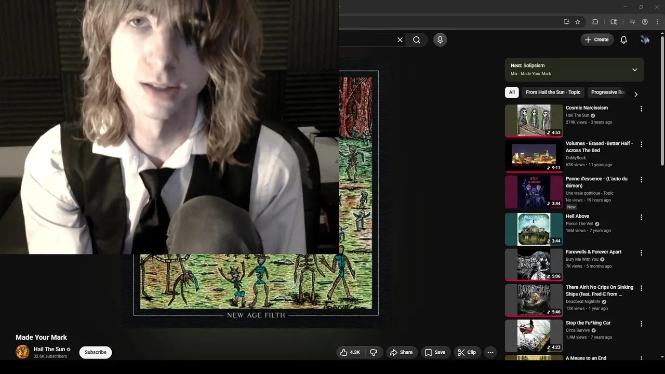This screenshot has height=374, width=665.
Task: Click the Share button
Action: [401, 352]
